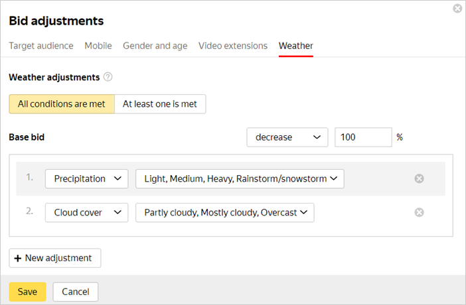
Task: Expand cloud cover values Partly cloudy dropdown
Action: click(x=224, y=212)
